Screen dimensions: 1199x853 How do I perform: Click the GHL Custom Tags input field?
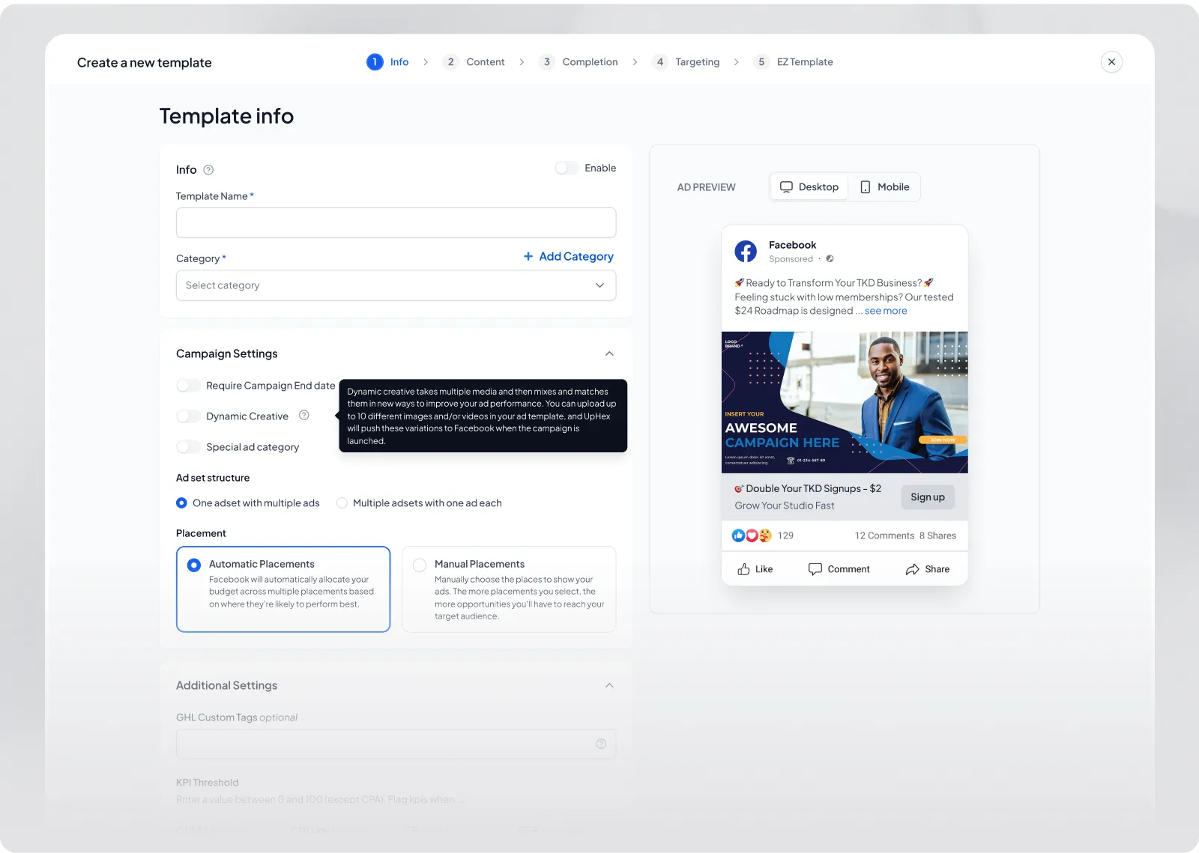point(396,744)
